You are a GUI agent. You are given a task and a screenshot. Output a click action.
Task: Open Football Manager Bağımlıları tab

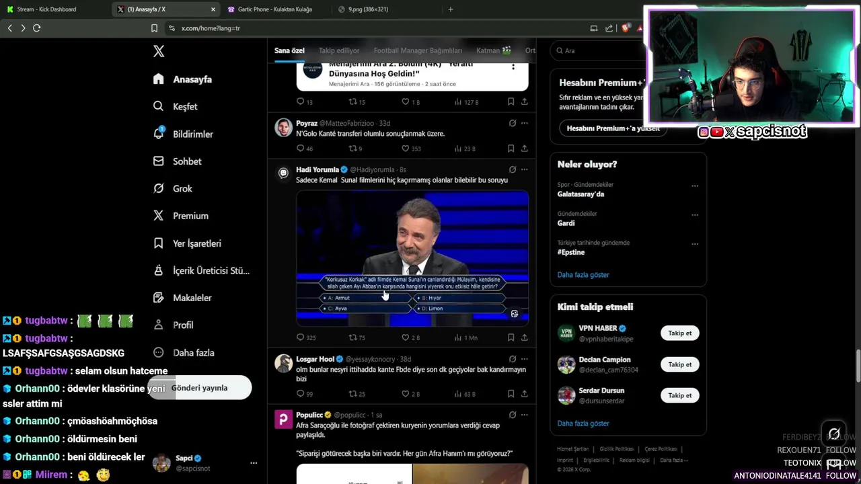coord(418,50)
